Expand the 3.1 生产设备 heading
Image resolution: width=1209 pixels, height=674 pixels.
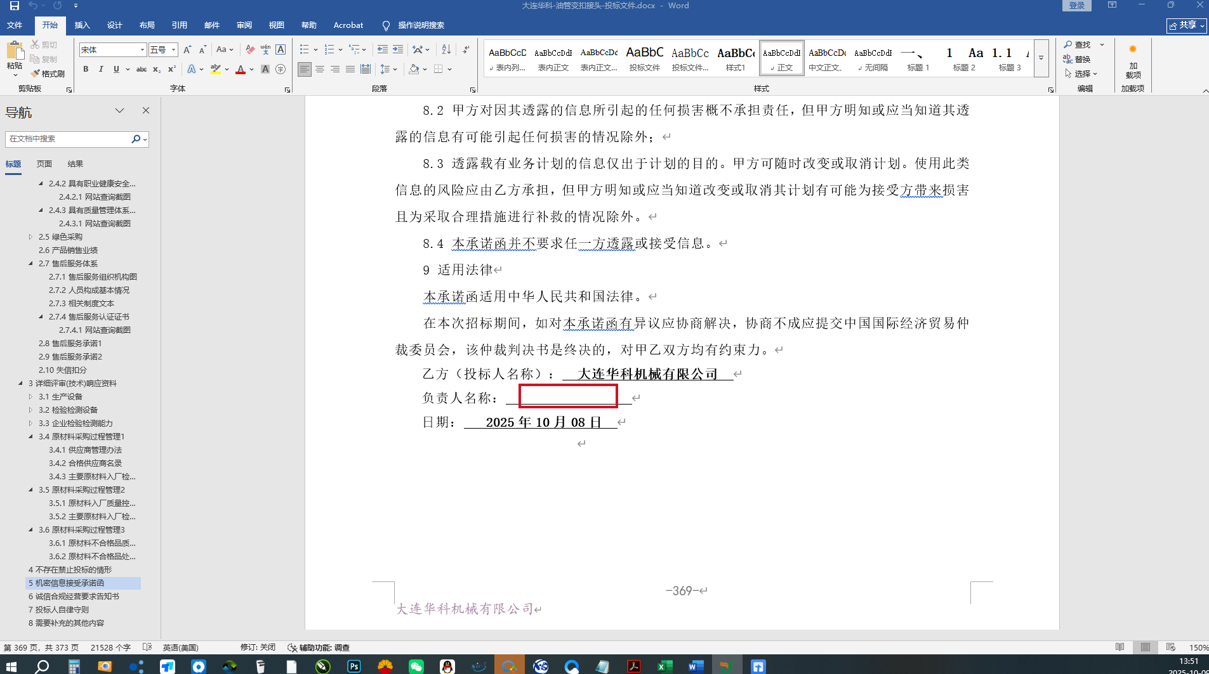pos(30,396)
